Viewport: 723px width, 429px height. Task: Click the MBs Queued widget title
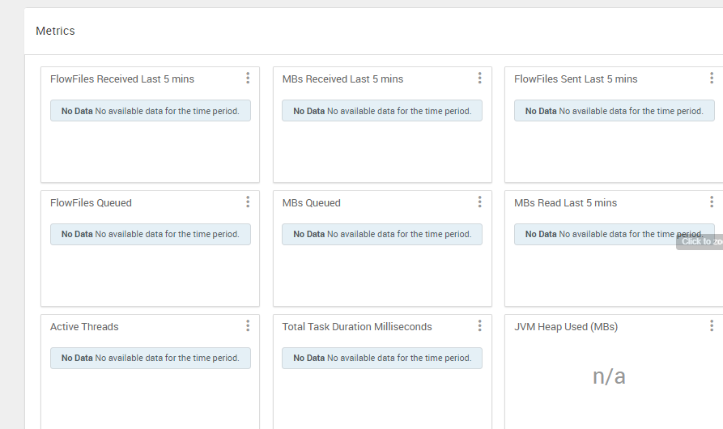[312, 203]
